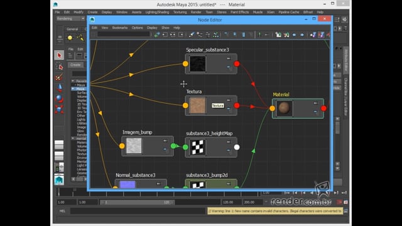Screen dimensions: 402x226
Task: Open Node Editor View menu
Action: coord(105,28)
